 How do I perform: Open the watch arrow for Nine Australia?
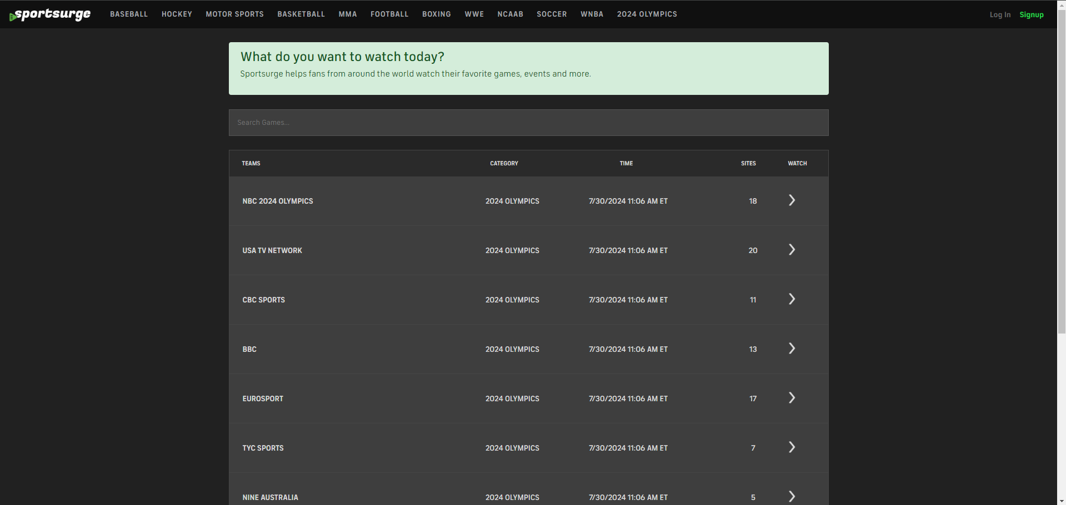pyautogui.click(x=792, y=496)
